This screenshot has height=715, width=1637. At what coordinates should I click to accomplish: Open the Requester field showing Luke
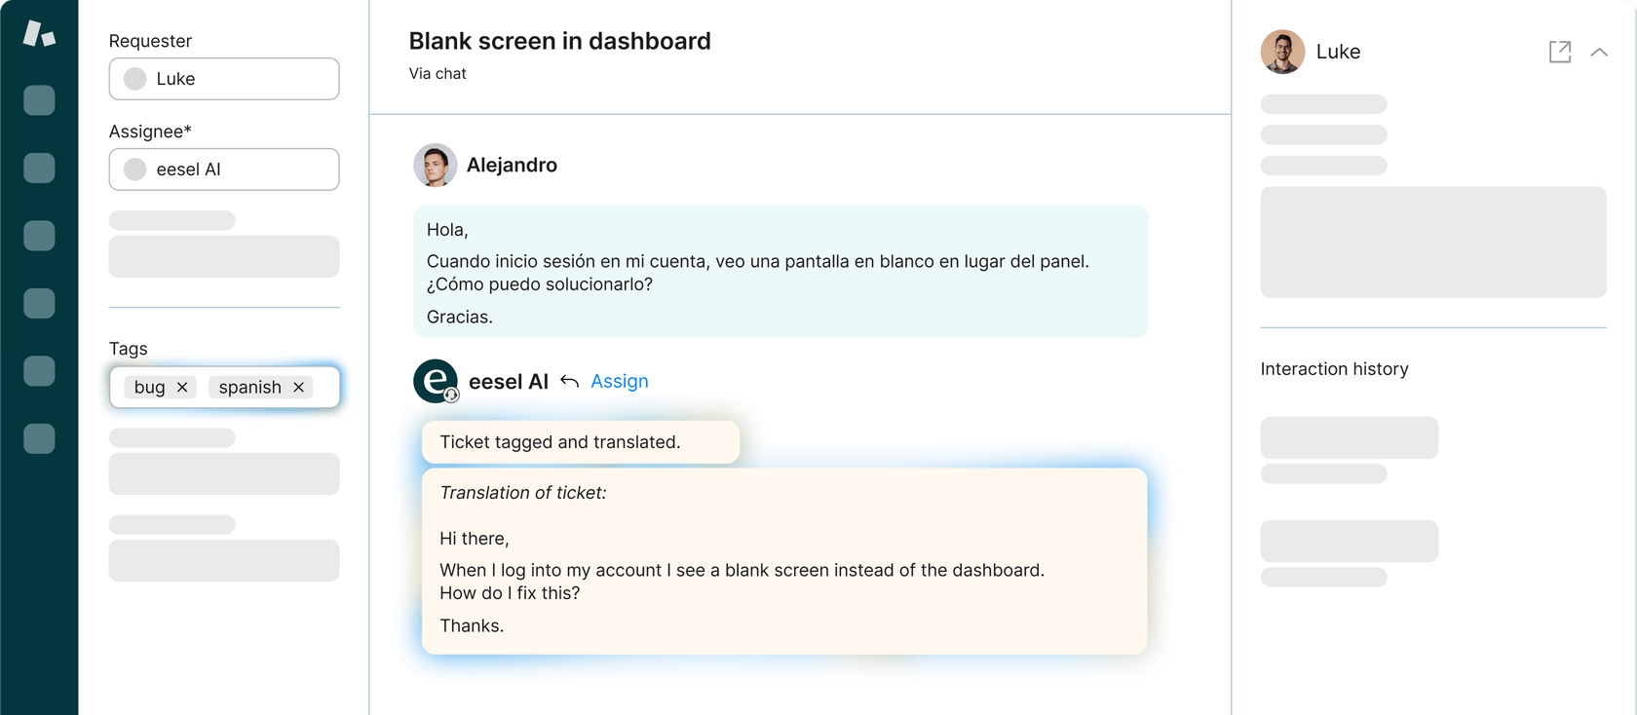[224, 79]
